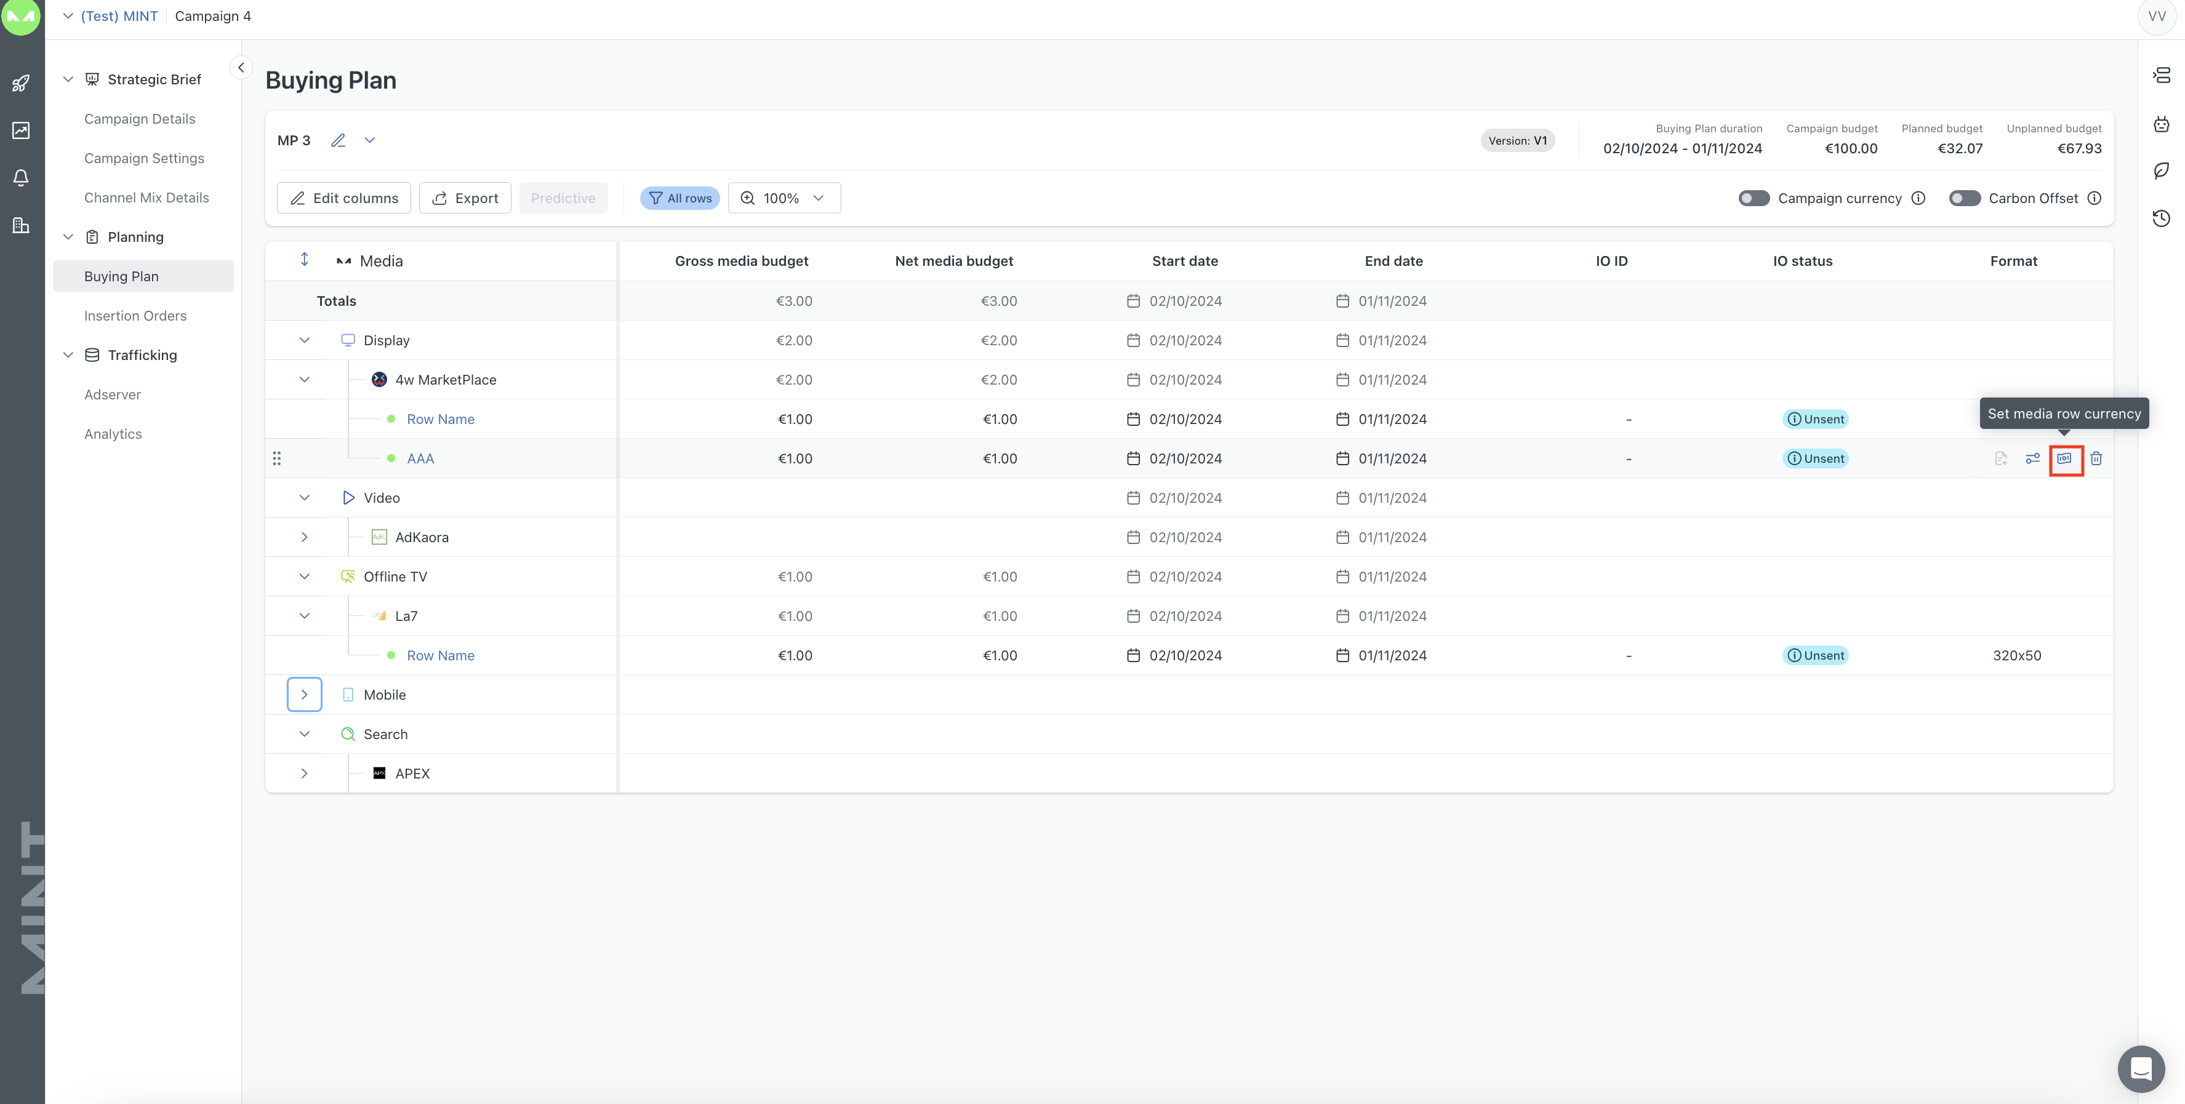Open the 100% zoom dropdown
The width and height of the screenshot is (2185, 1104).
click(x=784, y=198)
